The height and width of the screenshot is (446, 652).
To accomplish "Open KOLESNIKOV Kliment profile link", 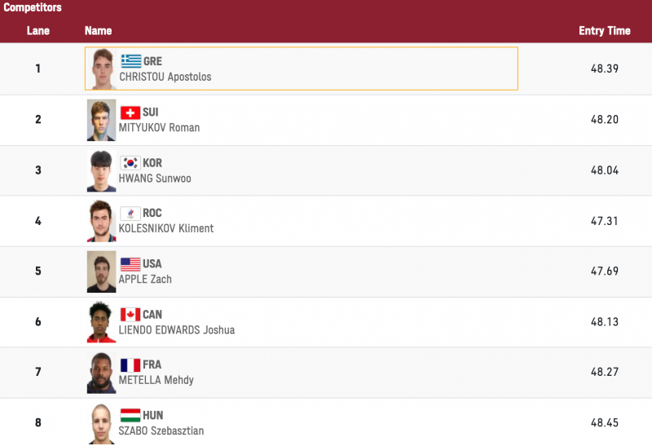I will [x=166, y=228].
